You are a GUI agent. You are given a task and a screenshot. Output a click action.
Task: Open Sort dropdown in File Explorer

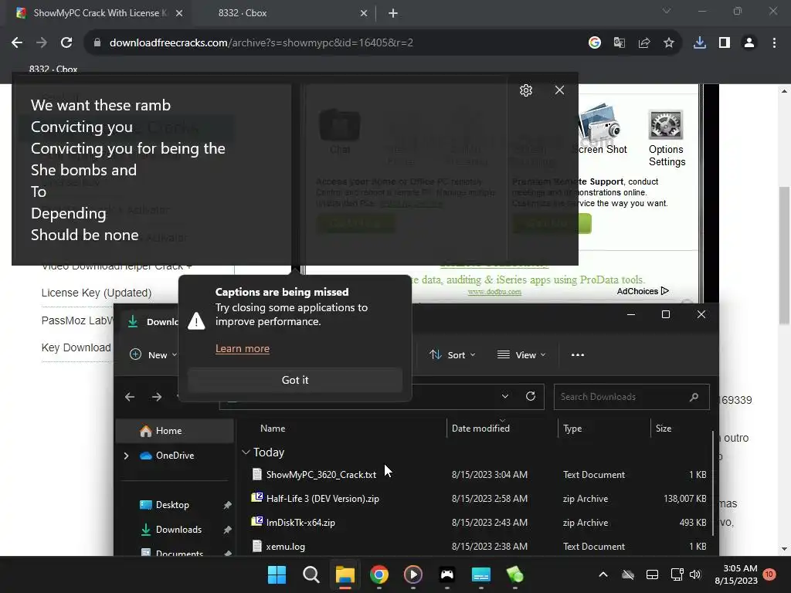[453, 355]
